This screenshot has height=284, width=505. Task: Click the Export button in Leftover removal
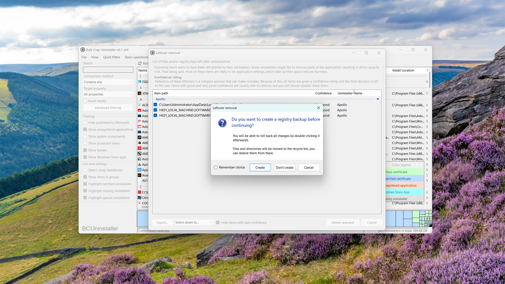[x=162, y=223]
